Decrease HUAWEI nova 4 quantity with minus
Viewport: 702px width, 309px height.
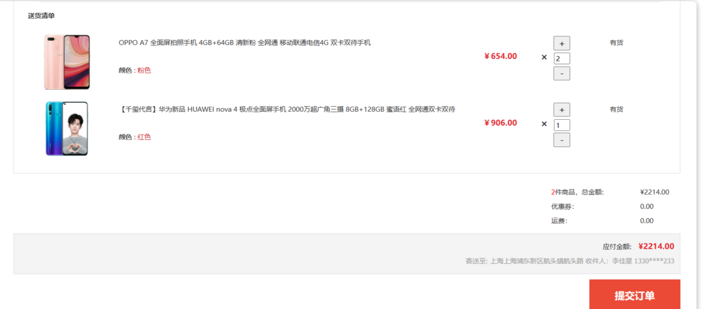point(562,140)
